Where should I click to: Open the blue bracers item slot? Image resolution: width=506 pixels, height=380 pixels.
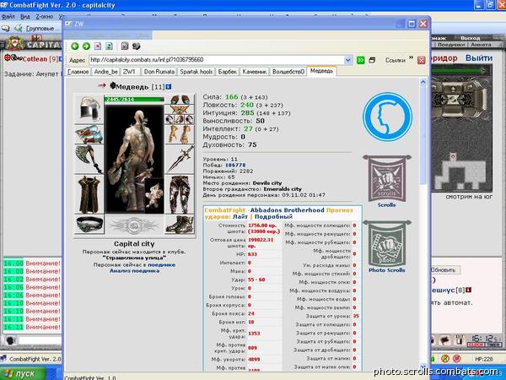pyautogui.click(x=89, y=134)
